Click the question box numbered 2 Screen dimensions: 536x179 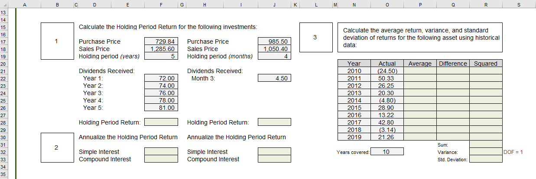57,148
